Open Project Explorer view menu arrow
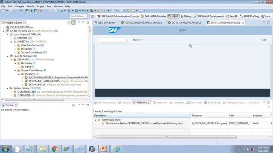 pos(79,22)
